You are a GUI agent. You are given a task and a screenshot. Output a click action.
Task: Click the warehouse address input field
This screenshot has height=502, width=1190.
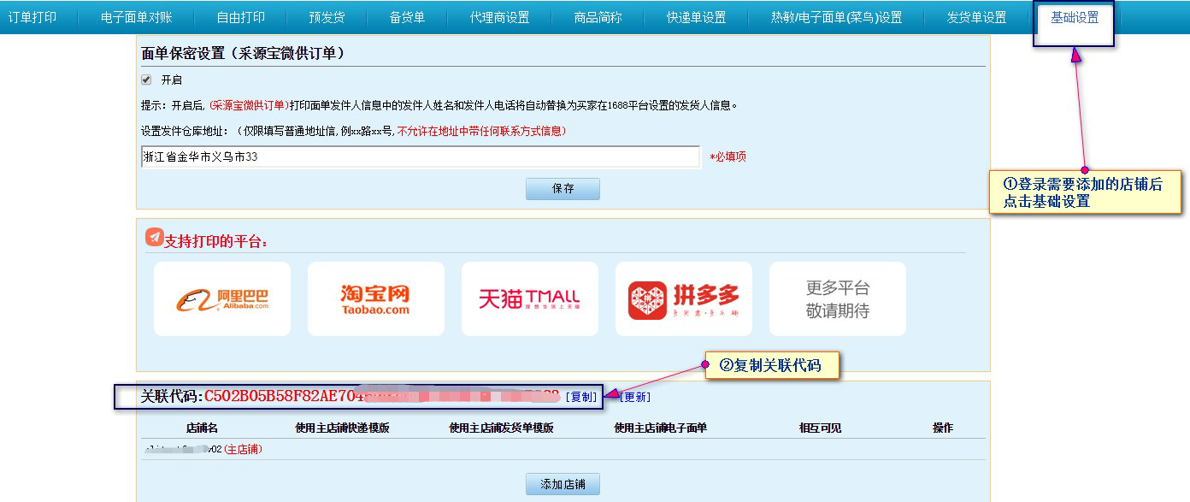click(x=420, y=157)
